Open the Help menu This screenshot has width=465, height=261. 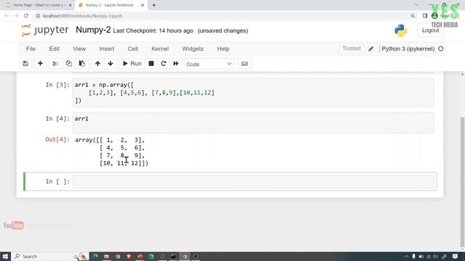223,49
